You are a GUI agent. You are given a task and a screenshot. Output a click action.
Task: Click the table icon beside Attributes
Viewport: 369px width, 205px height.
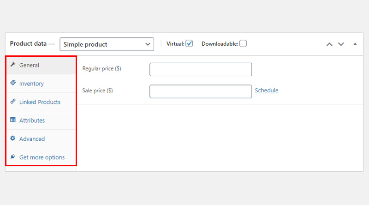pyautogui.click(x=13, y=120)
